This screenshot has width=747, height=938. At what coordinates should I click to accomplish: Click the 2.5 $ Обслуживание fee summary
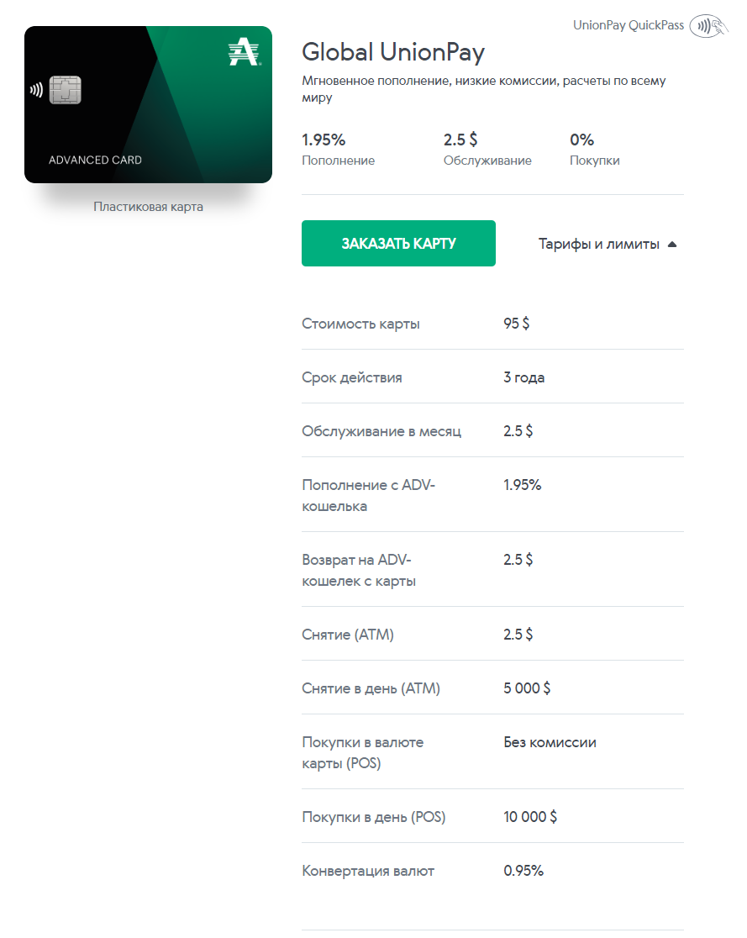click(487, 150)
